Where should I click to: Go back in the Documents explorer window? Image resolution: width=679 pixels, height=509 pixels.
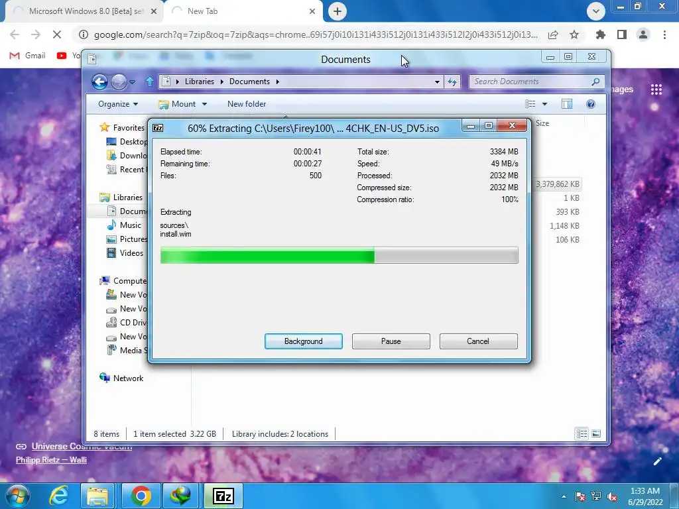(99, 82)
